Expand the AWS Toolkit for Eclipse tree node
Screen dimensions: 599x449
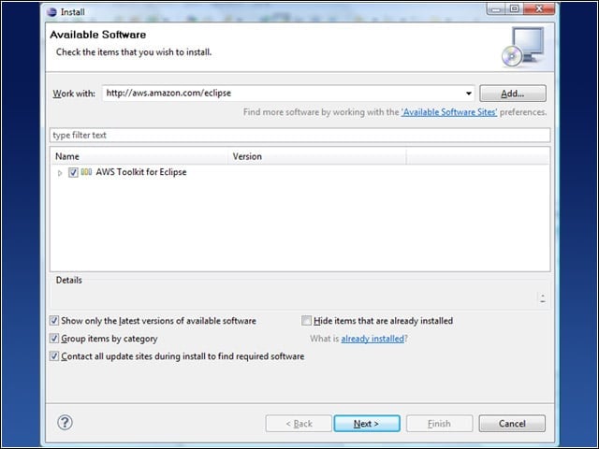tap(60, 173)
